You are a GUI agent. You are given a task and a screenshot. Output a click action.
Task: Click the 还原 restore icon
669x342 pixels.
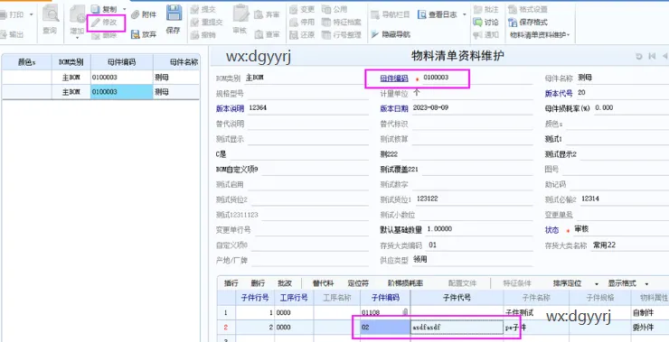pyautogui.click(x=294, y=35)
